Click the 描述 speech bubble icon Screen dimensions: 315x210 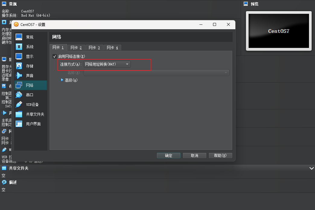pos(4,182)
